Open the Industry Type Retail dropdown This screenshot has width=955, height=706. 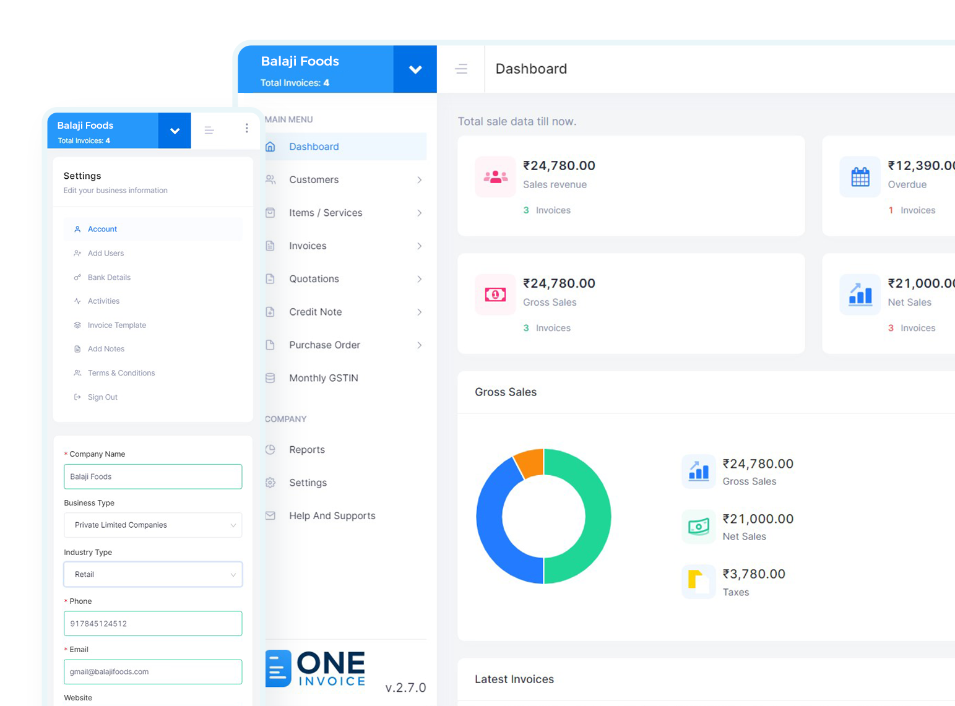pyautogui.click(x=153, y=574)
